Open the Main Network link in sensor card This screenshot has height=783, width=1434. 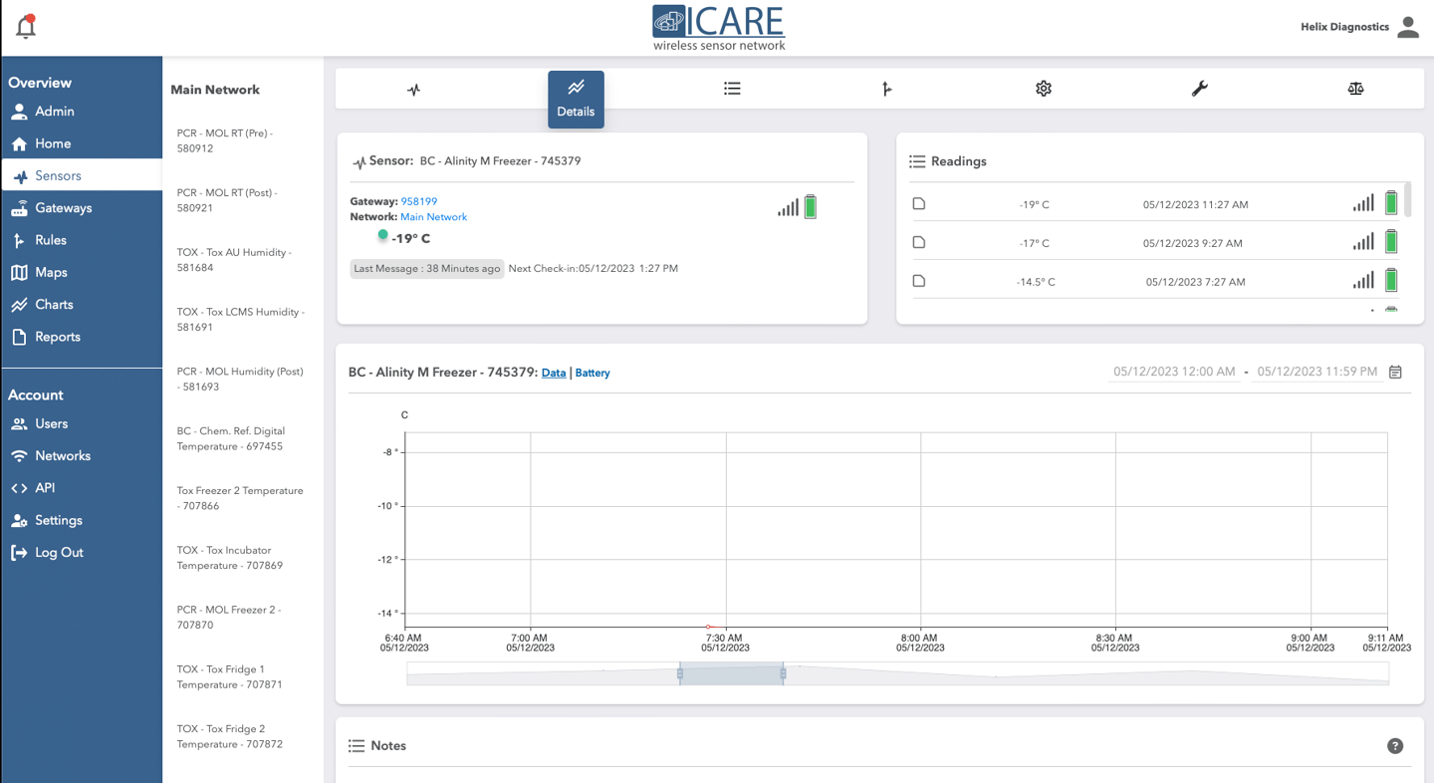click(x=433, y=216)
